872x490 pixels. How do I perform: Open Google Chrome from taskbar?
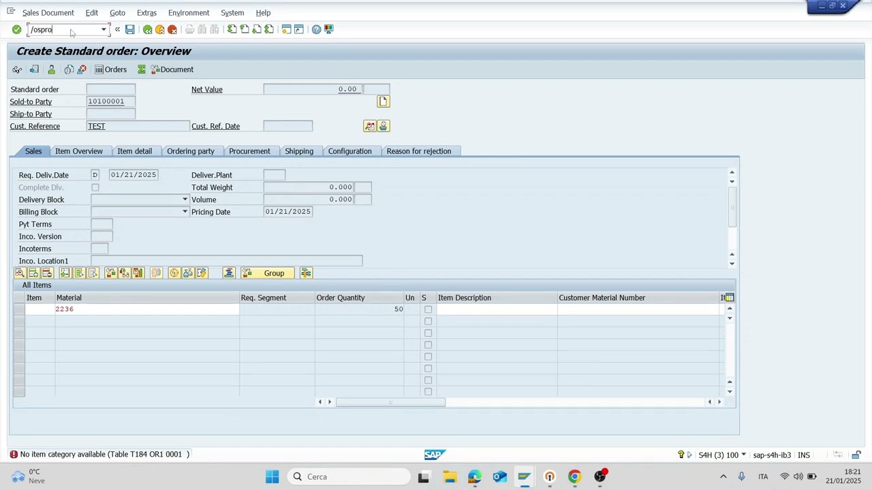tap(574, 476)
